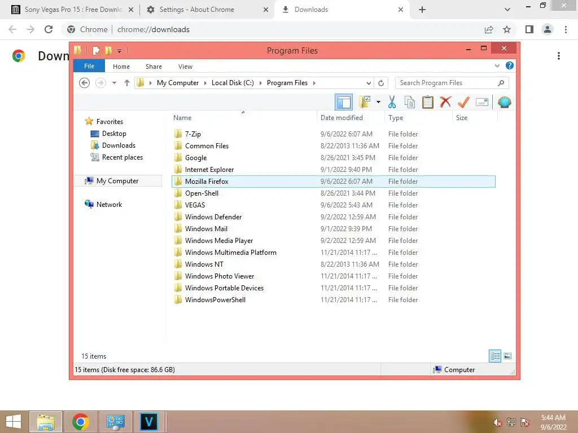
Task: Refresh the Program Files folder
Action: click(x=381, y=83)
